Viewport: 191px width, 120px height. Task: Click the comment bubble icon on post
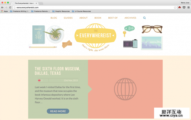[x=39, y=80]
